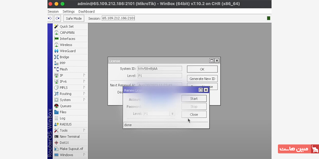319x159 pixels.
Task: Click the System ID field
Action: 160,68
